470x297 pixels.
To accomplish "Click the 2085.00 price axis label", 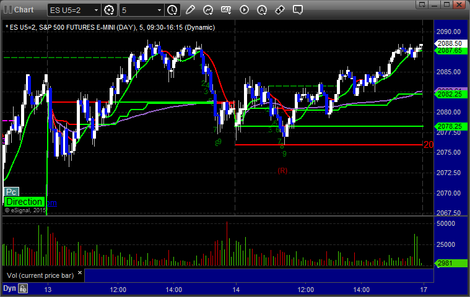I will coord(448,72).
